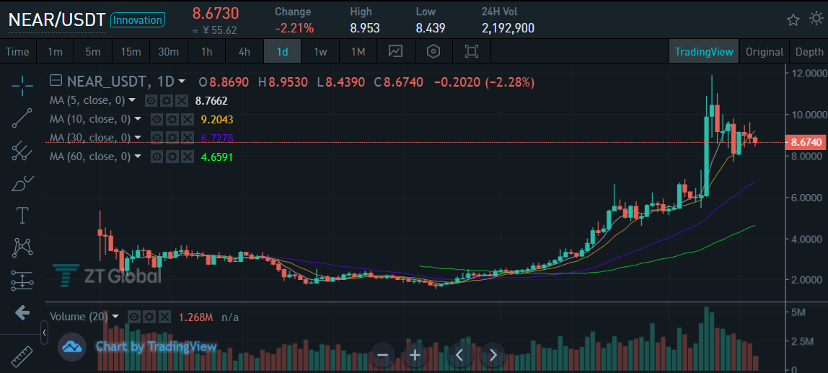The height and width of the screenshot is (373, 828).
Task: Select the brush drawing tool
Action: click(22, 183)
